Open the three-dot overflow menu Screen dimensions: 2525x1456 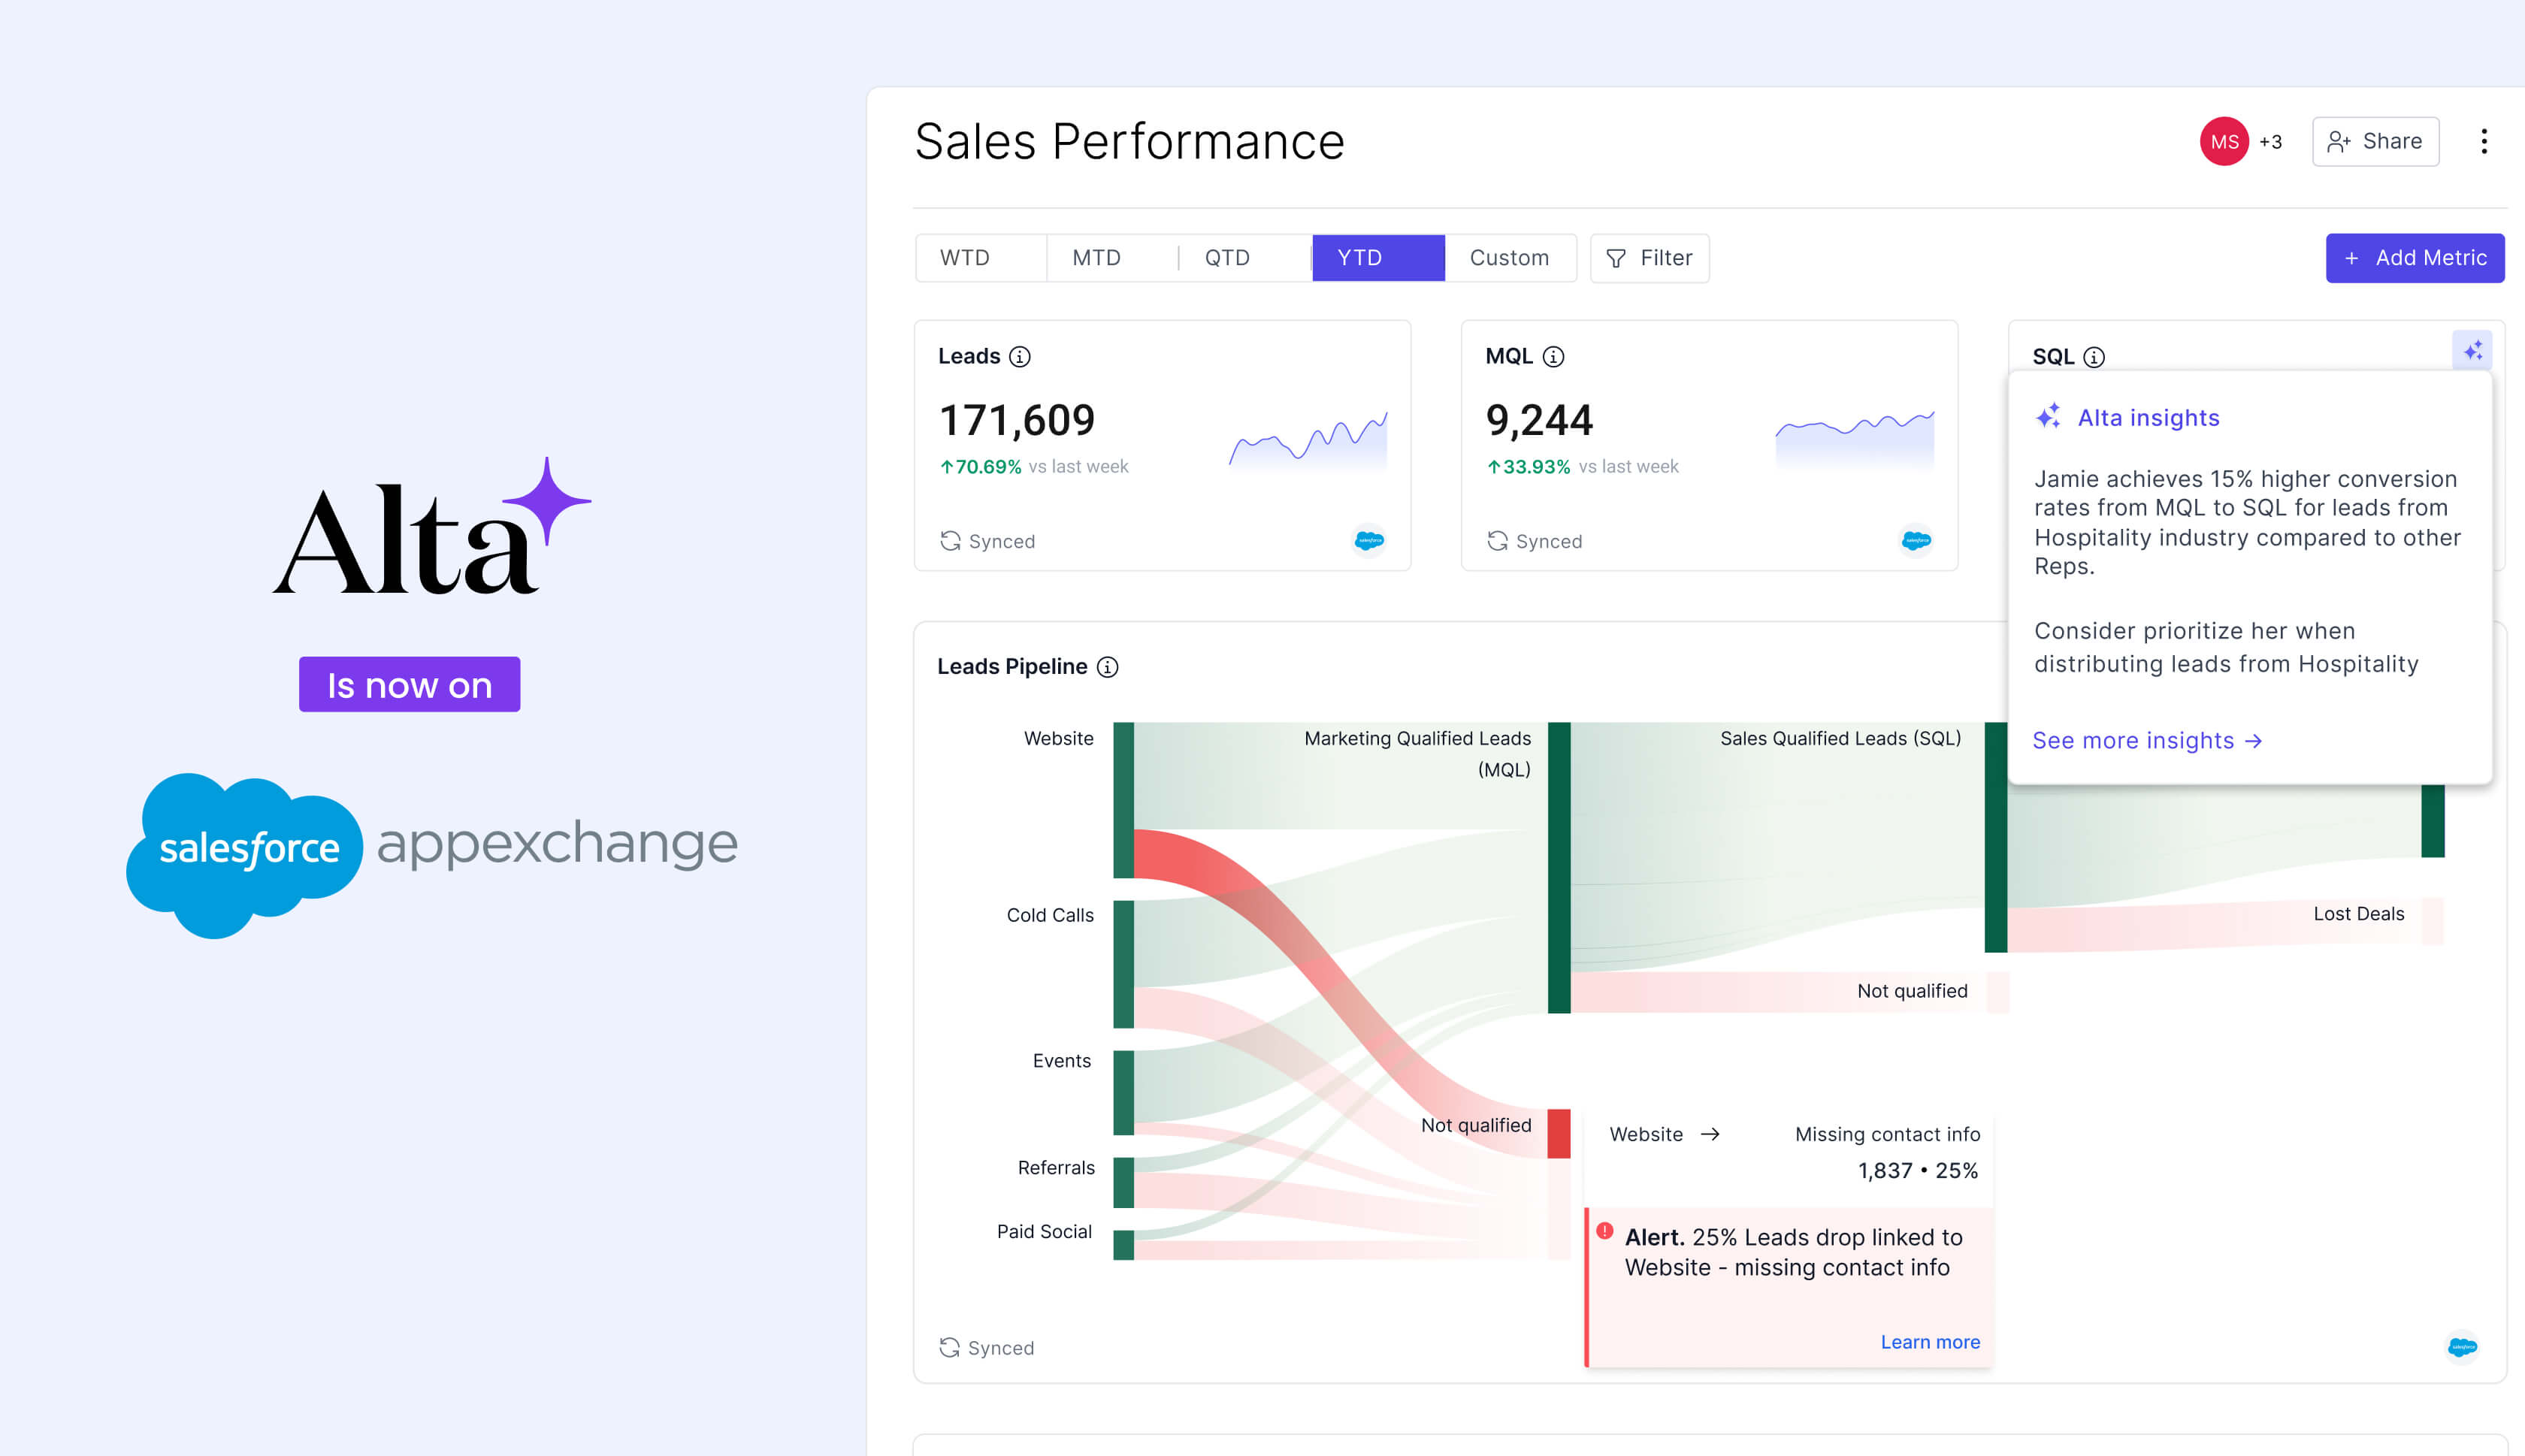(x=2485, y=142)
